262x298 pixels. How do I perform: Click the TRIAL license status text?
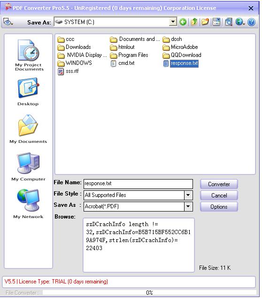point(56,282)
